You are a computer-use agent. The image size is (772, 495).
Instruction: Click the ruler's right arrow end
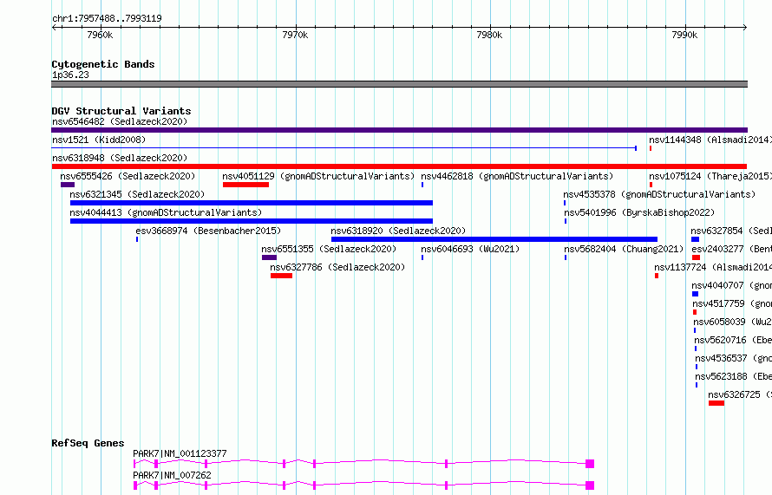745,28
